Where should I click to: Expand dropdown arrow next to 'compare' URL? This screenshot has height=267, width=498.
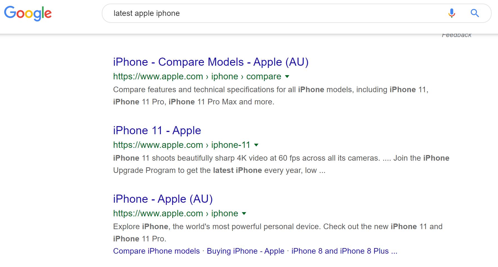click(x=287, y=77)
